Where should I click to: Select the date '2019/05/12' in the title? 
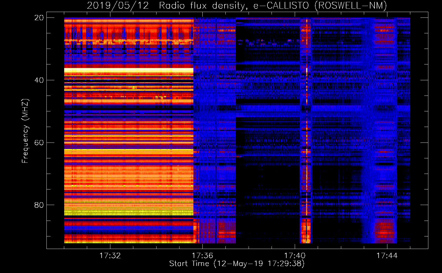(x=118, y=5)
